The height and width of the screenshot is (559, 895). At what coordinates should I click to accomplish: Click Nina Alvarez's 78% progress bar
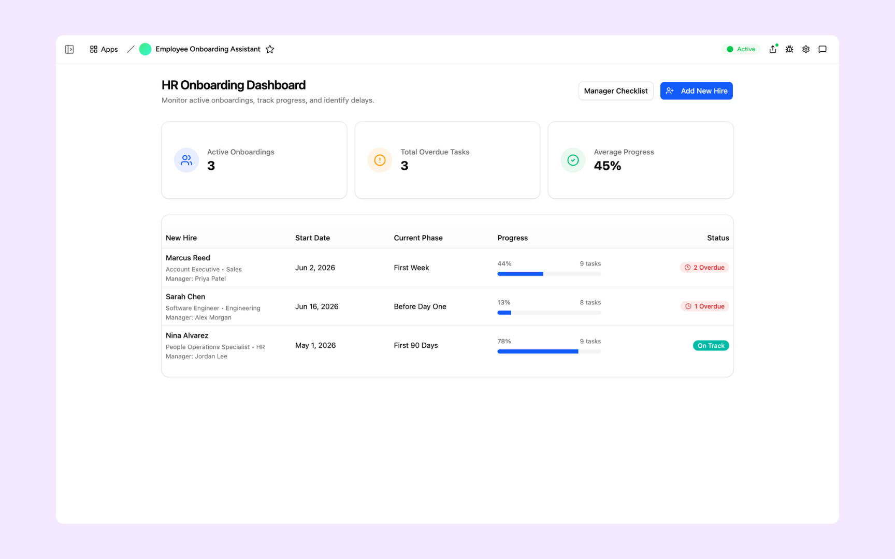(549, 351)
